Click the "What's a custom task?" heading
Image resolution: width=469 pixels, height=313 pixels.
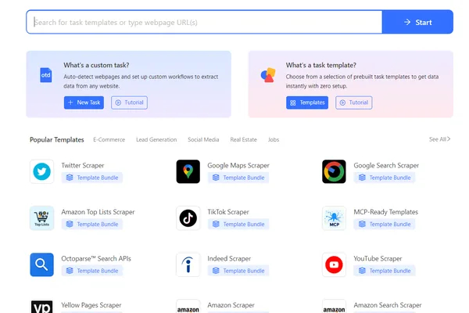(96, 65)
